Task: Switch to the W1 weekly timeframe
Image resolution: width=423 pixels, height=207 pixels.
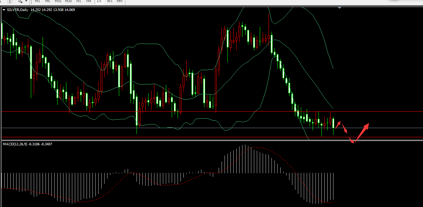Action: (x=110, y=1)
